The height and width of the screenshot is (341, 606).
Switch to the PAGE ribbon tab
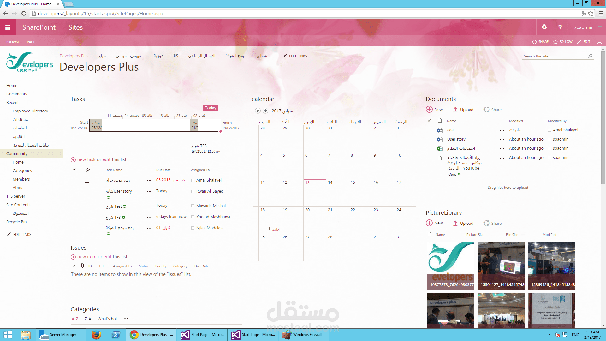click(x=31, y=42)
